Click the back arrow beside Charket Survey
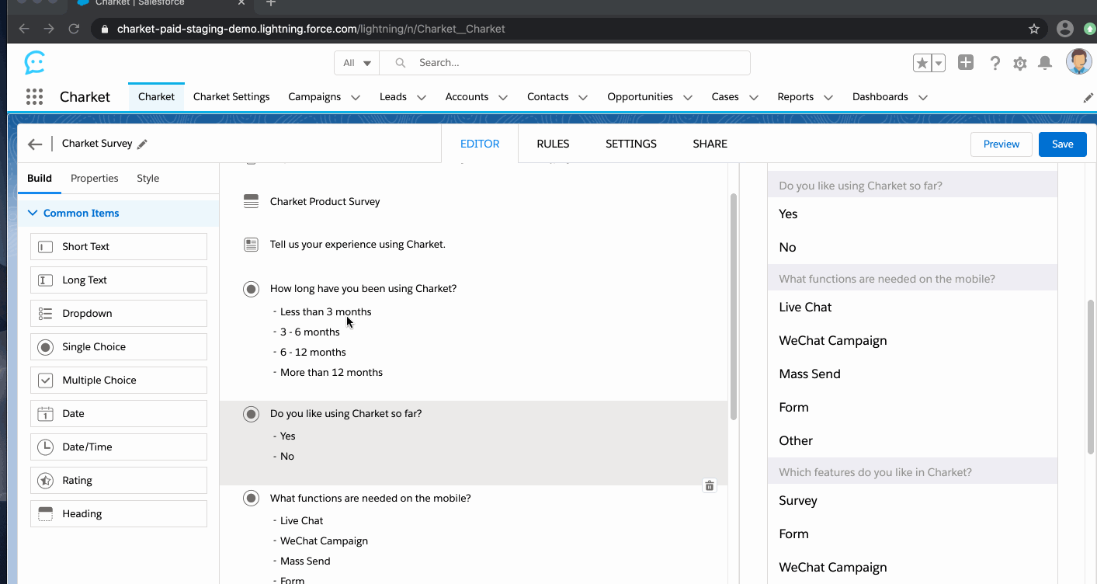 pos(35,144)
